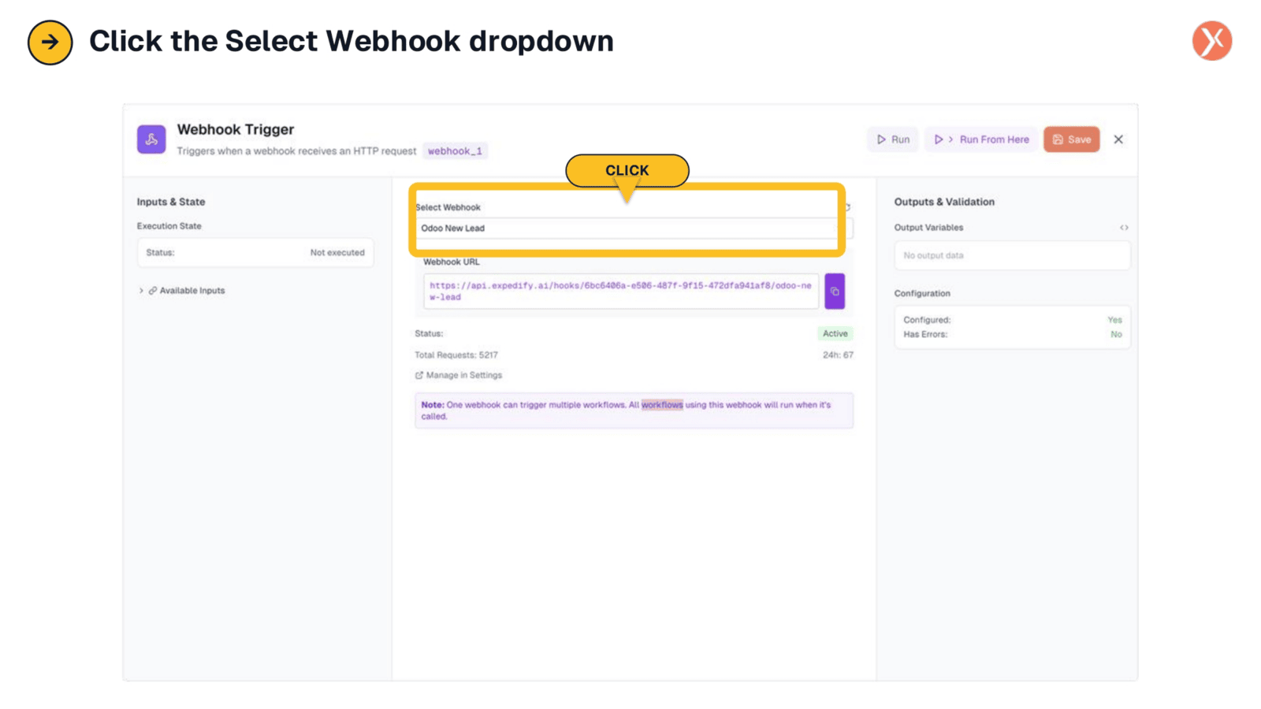The width and height of the screenshot is (1261, 709).
Task: Click the 24h: 67 request count
Action: [838, 355]
